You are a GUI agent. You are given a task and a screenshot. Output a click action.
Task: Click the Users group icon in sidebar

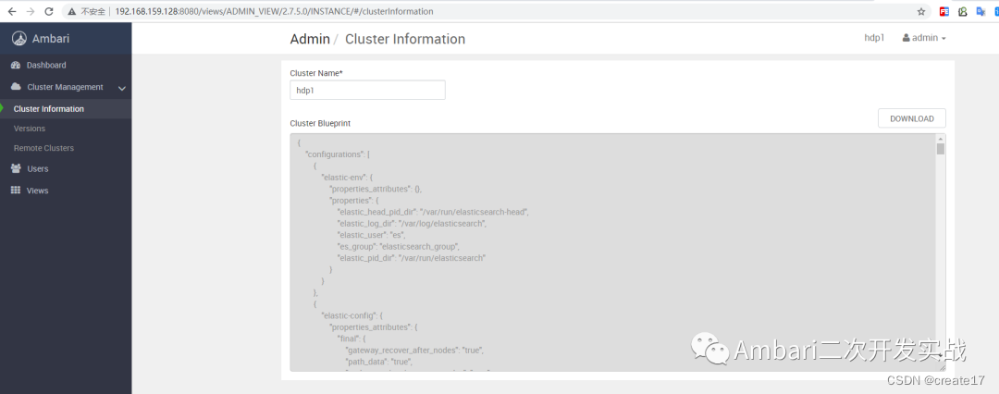click(x=16, y=169)
